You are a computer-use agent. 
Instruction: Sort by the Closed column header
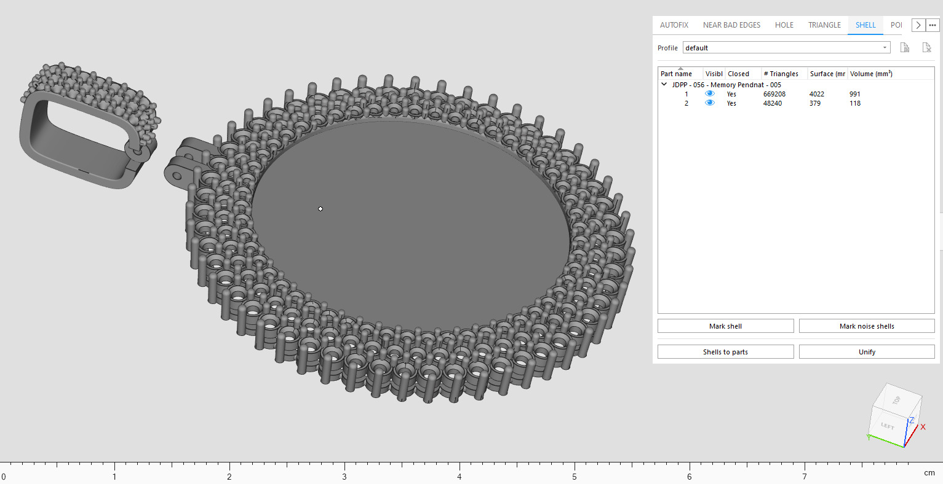click(742, 74)
